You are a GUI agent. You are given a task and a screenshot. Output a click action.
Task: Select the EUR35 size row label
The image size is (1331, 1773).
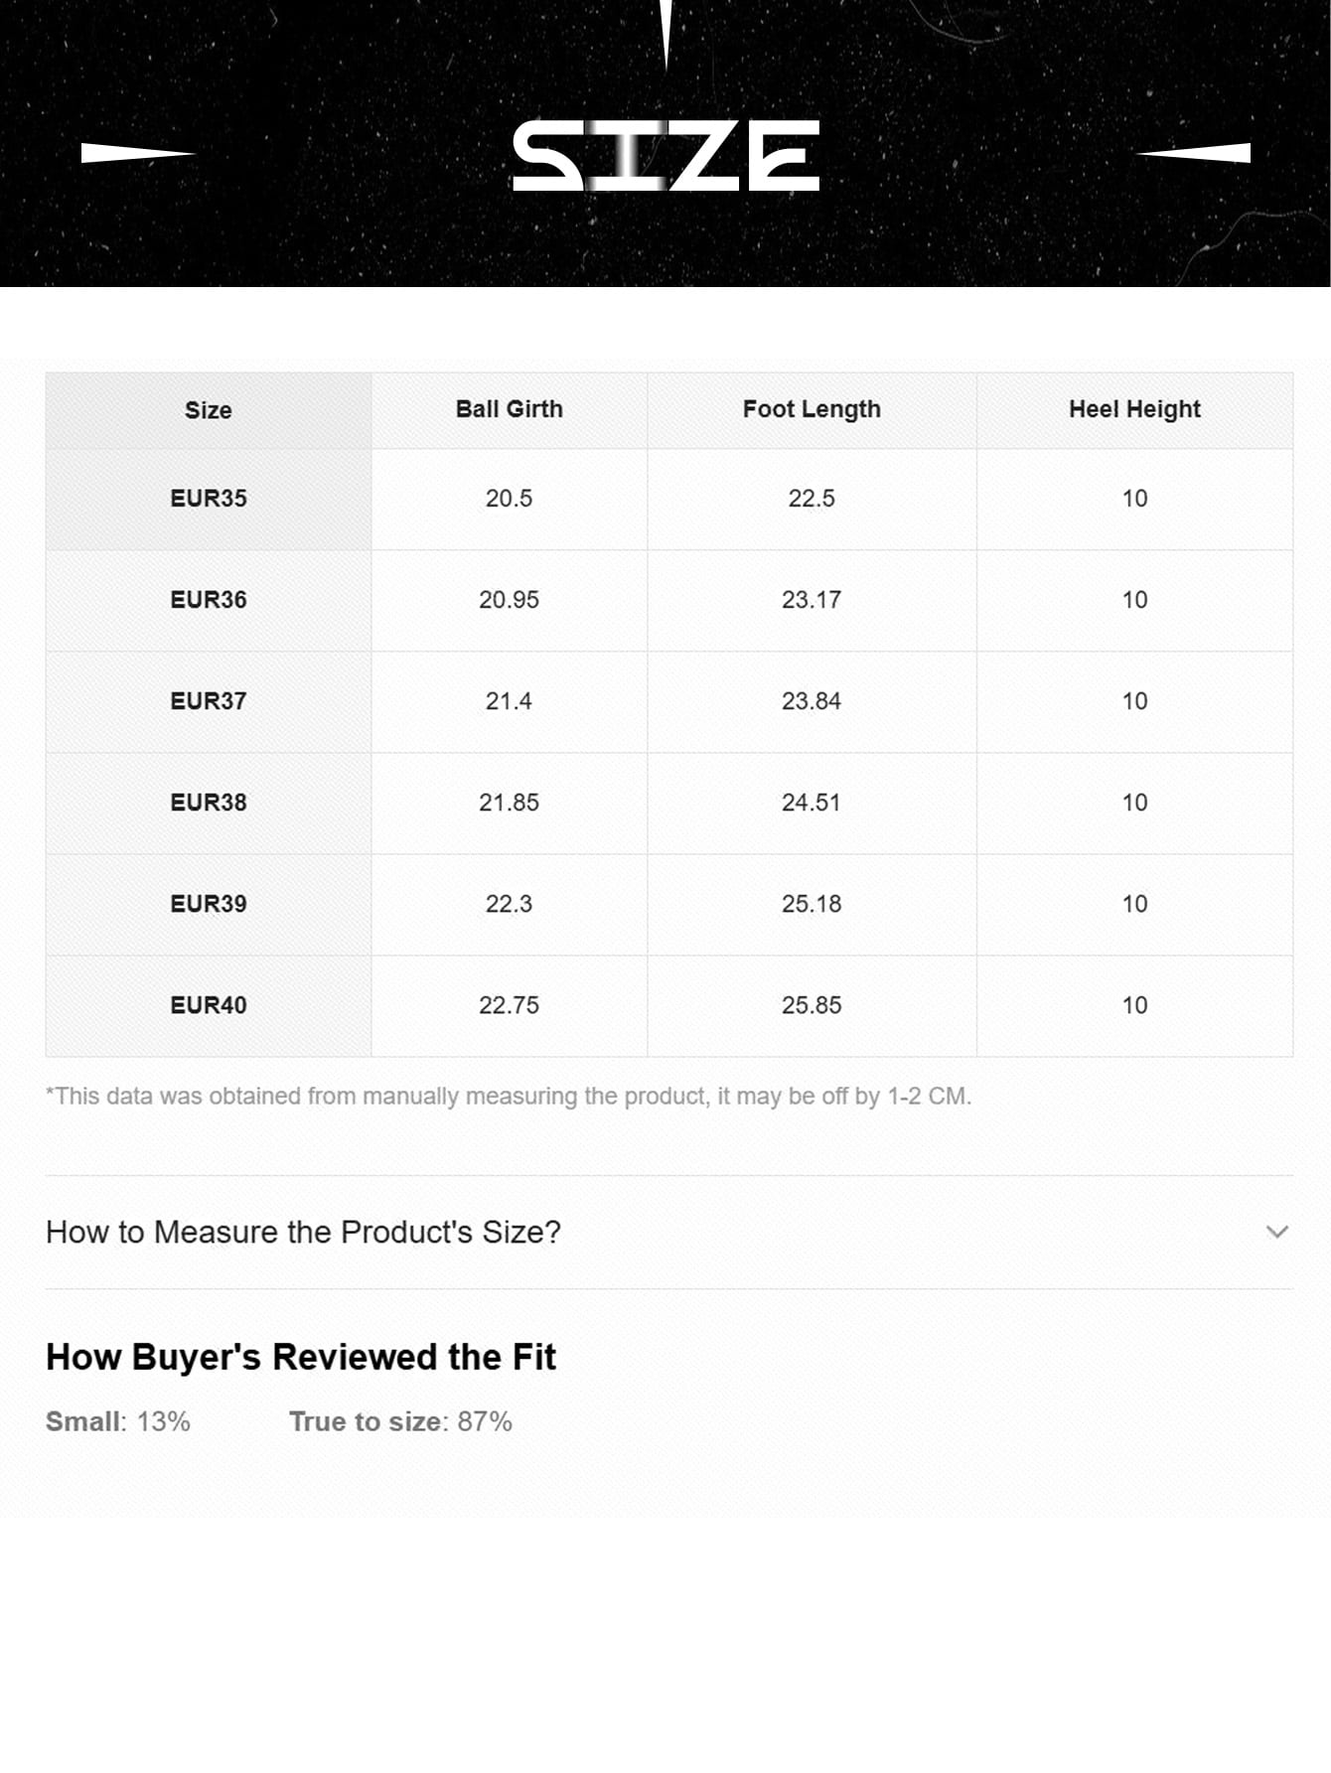(x=208, y=499)
